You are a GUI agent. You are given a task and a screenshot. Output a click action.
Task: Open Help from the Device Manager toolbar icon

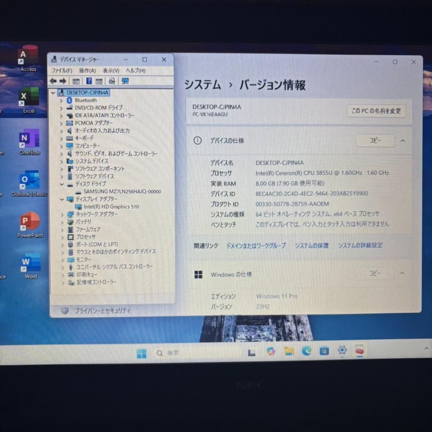coord(88,81)
